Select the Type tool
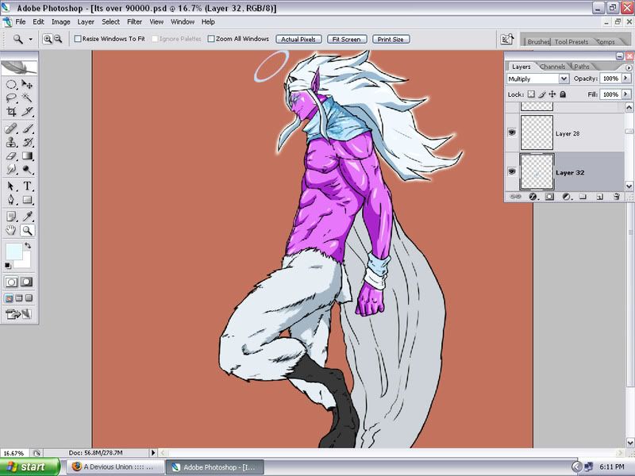The width and height of the screenshot is (635, 476). pyautogui.click(x=27, y=186)
